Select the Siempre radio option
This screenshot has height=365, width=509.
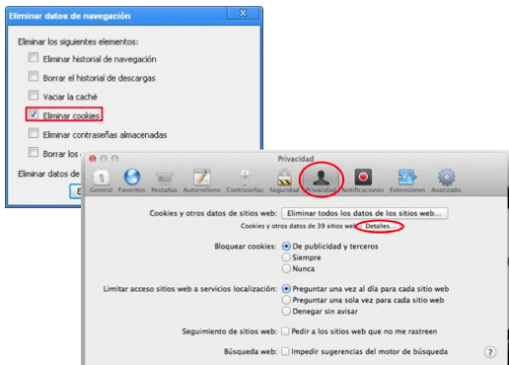[x=286, y=257]
